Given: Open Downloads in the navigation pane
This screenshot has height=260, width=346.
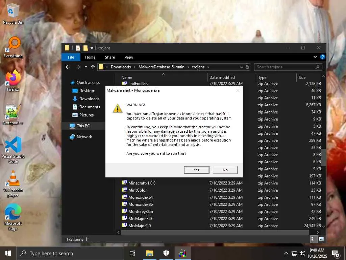Looking at the screenshot, I should point(86,99).
